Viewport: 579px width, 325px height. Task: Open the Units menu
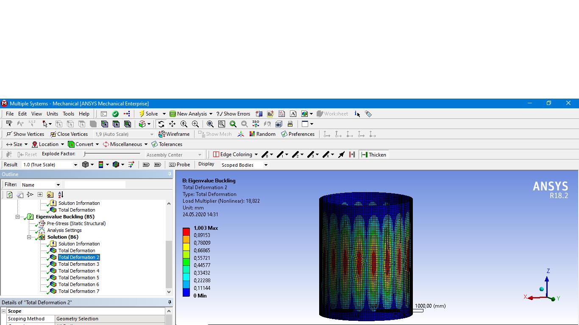(x=52, y=114)
